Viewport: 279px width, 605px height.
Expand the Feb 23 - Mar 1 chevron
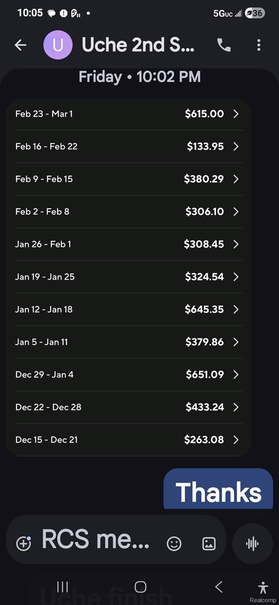pos(236,114)
